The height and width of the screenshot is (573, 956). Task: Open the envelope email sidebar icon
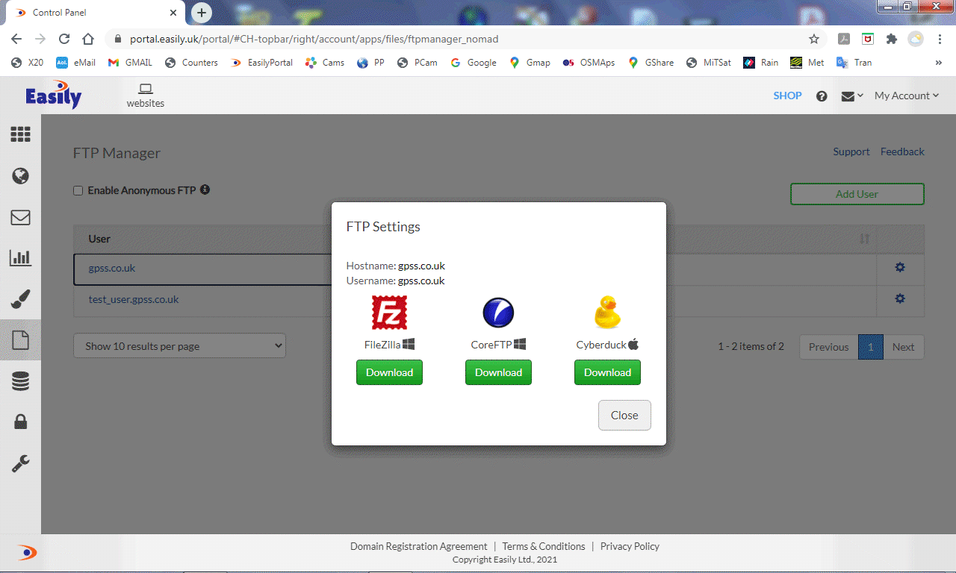click(21, 217)
